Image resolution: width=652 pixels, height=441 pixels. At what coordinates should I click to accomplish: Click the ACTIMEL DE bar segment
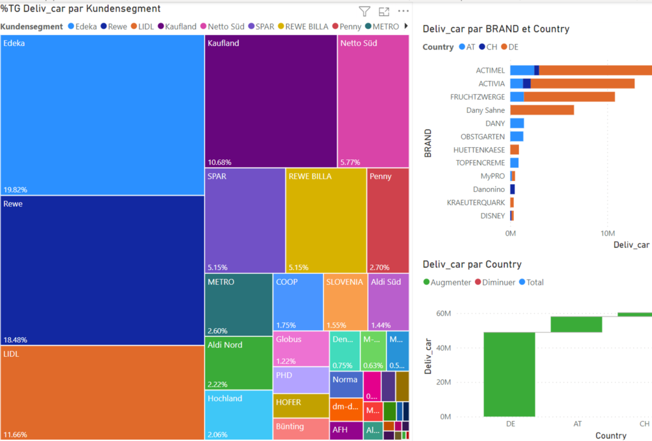(595, 70)
